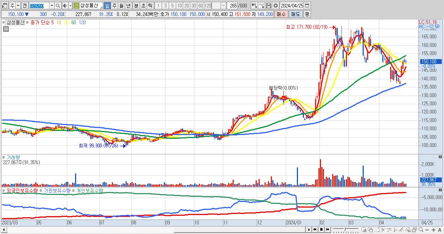
Task: Click the stock code input field 028260
Action: [39, 6]
